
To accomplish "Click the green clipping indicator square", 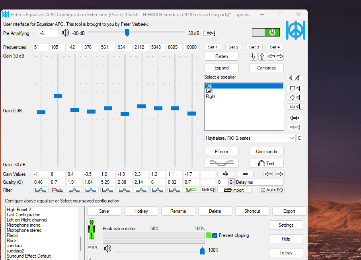I will click(208, 235).
